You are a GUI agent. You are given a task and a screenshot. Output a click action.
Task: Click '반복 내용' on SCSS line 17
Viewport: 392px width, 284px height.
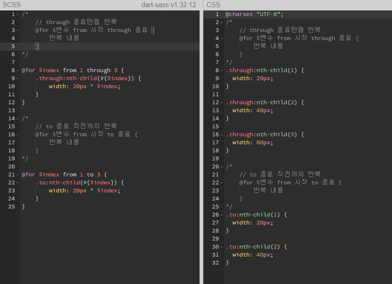click(x=64, y=142)
